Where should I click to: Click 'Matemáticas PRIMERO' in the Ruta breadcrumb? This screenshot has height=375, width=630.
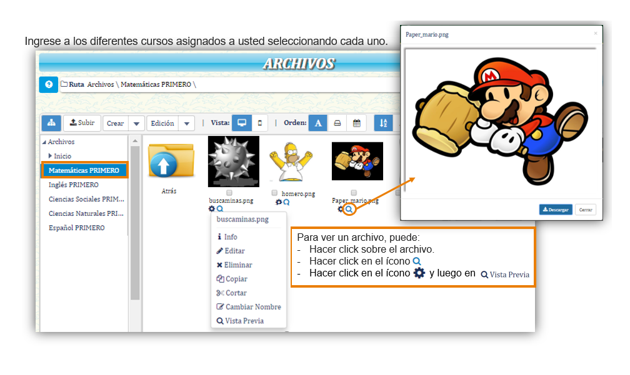click(x=156, y=84)
